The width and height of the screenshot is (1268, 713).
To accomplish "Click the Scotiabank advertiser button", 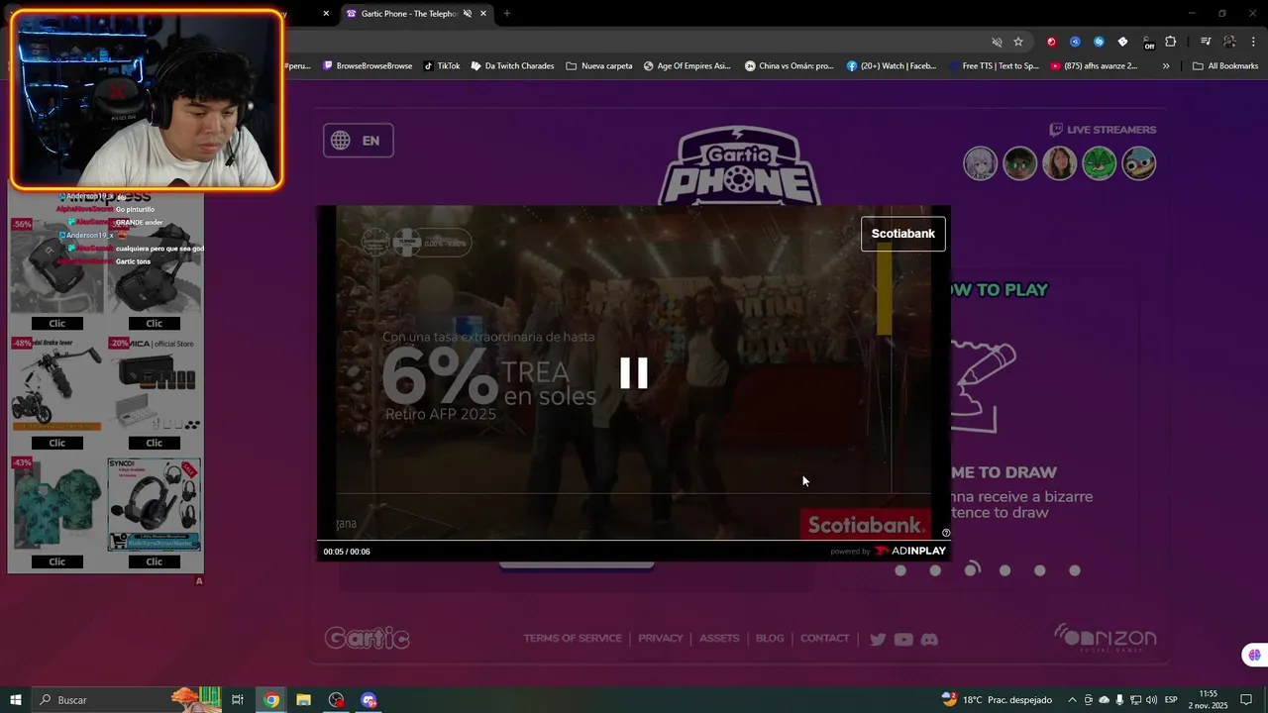I will tap(902, 234).
